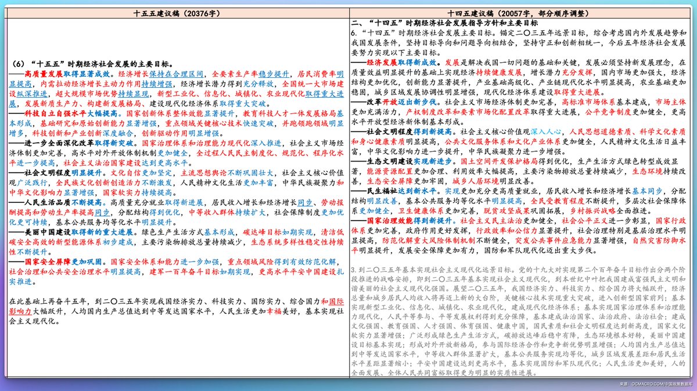
Task: Select the red words "持续健康发展"
Action: (499, 72)
